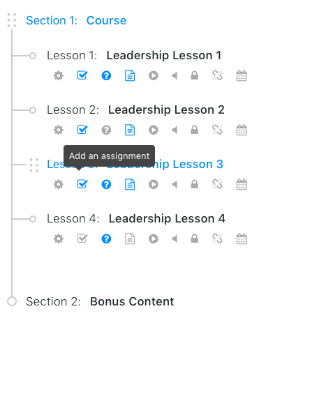This screenshot has height=408, width=326.
Task: Click the video play icon on Lesson 3
Action: [x=154, y=185]
